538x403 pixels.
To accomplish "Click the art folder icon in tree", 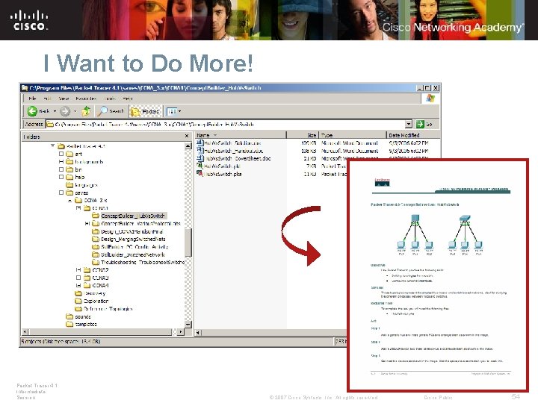I will (69, 154).
